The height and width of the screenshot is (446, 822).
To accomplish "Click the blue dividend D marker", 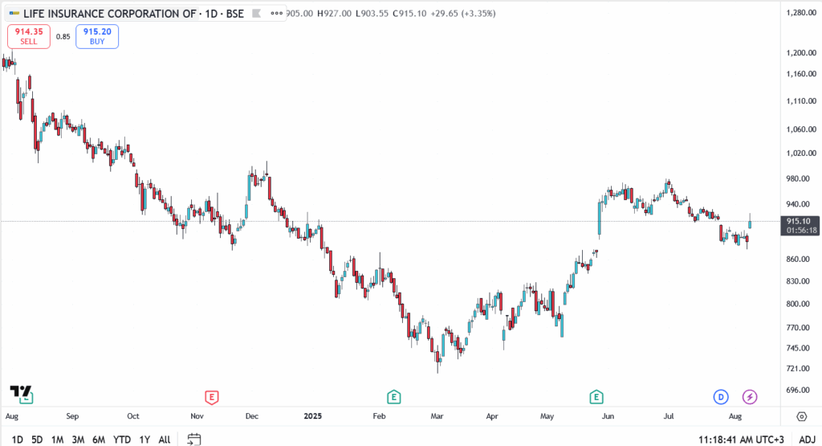I will [x=720, y=396].
